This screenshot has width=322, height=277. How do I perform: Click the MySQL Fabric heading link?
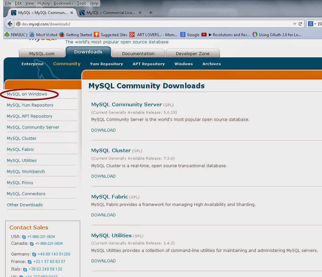coord(110,197)
